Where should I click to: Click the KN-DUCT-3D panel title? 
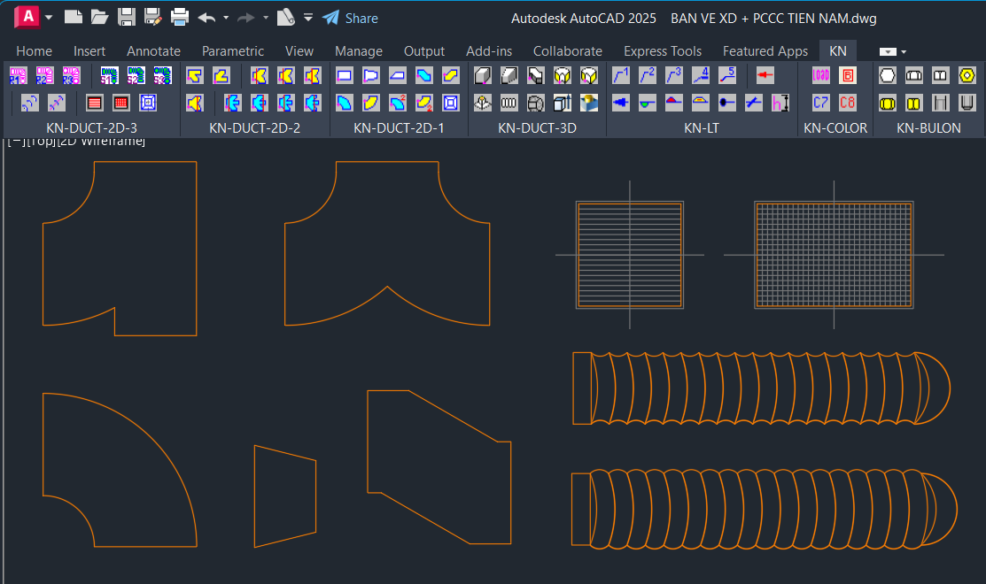[x=537, y=128]
